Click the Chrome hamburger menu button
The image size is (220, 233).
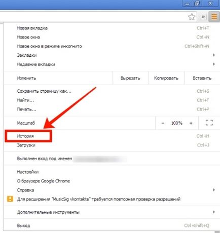pyautogui.click(x=214, y=17)
